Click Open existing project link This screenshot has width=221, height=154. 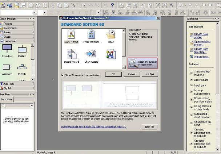[x=202, y=43]
